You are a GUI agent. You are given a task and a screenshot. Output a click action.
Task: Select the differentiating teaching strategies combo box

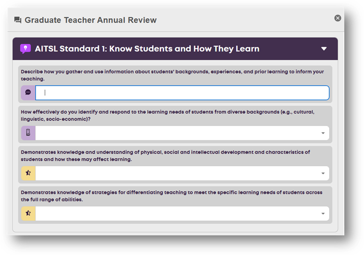(x=182, y=213)
